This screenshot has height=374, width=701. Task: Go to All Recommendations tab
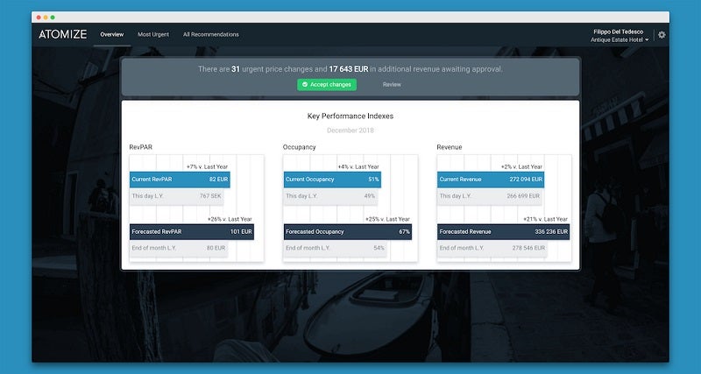pyautogui.click(x=211, y=34)
